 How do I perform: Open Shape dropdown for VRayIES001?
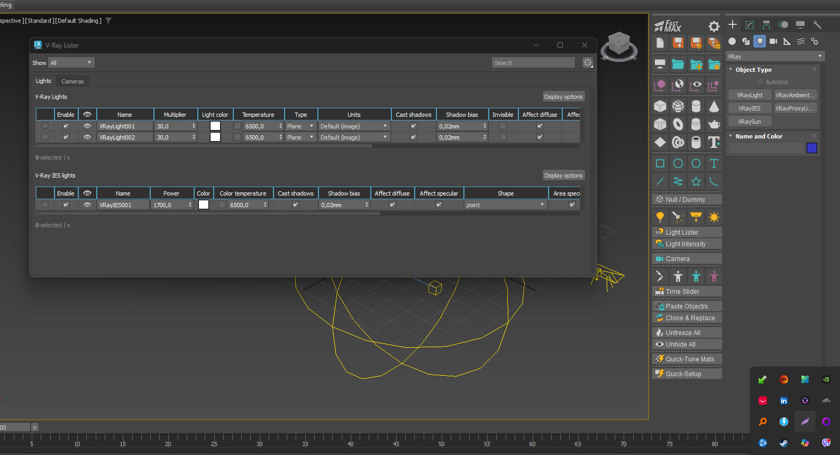click(506, 205)
